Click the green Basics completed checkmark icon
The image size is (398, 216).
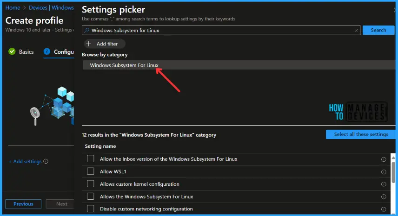coord(12,51)
